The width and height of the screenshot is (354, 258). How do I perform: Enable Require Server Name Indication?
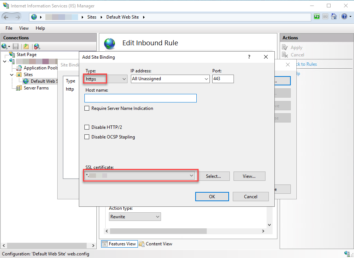pyautogui.click(x=87, y=108)
